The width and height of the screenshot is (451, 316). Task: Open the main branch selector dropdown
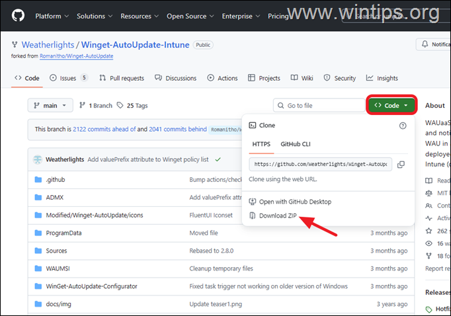pos(50,106)
